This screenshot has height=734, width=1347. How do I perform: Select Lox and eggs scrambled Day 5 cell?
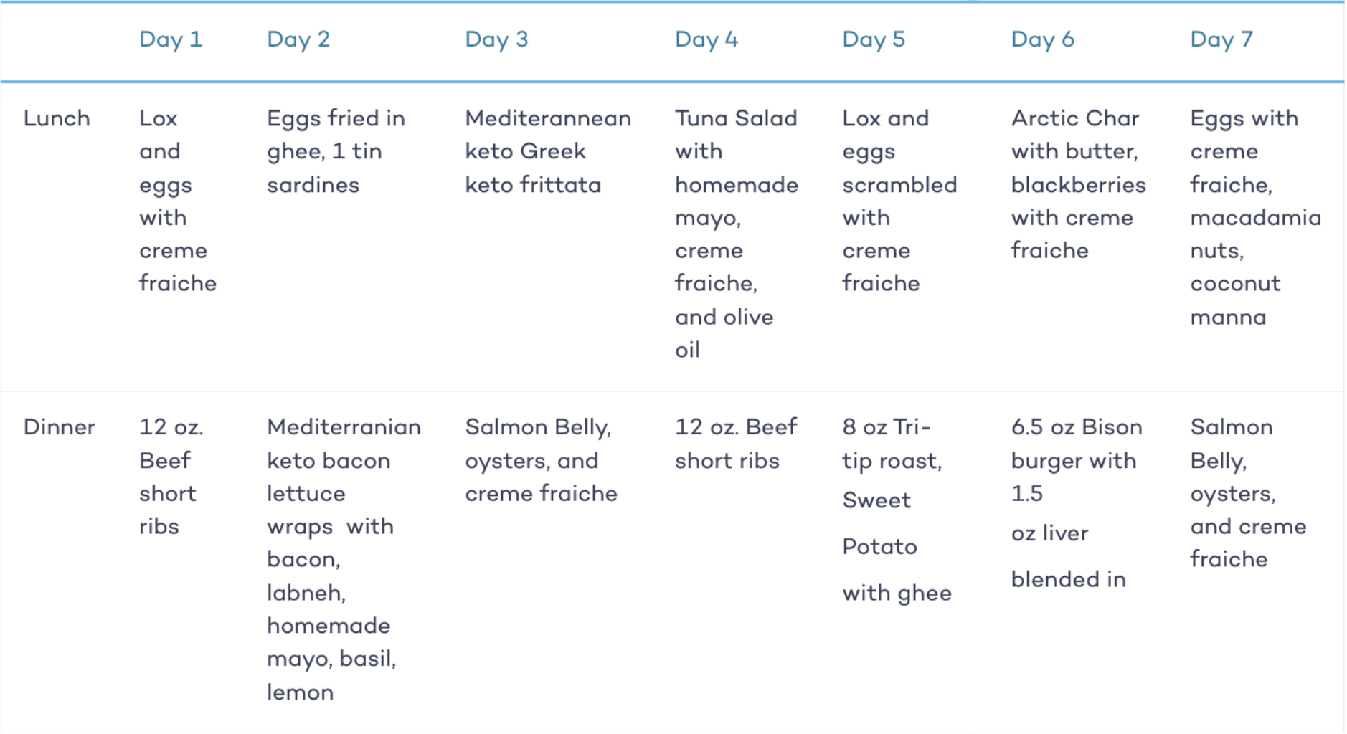(x=899, y=201)
